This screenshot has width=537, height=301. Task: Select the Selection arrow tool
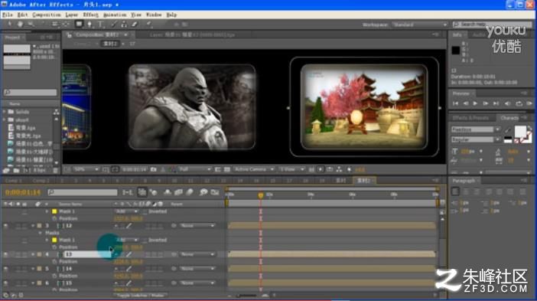click(9, 24)
